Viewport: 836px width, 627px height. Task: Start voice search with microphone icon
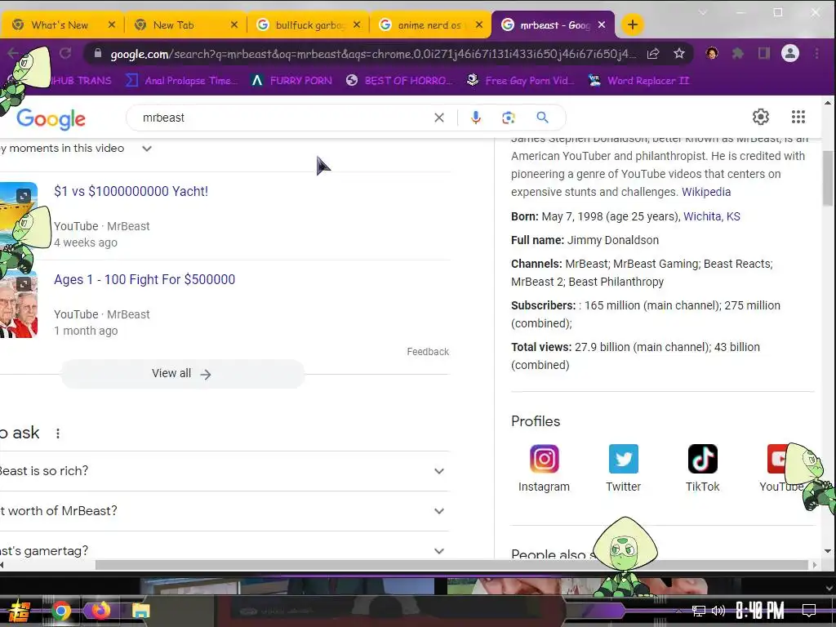476,118
